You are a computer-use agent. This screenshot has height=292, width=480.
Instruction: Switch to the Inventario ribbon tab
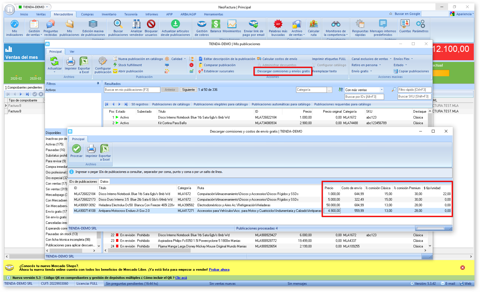coord(109,14)
